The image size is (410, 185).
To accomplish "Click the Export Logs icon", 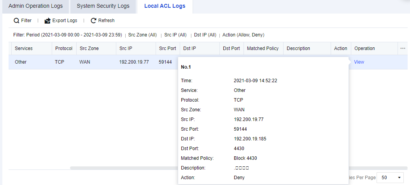I will pos(47,21).
